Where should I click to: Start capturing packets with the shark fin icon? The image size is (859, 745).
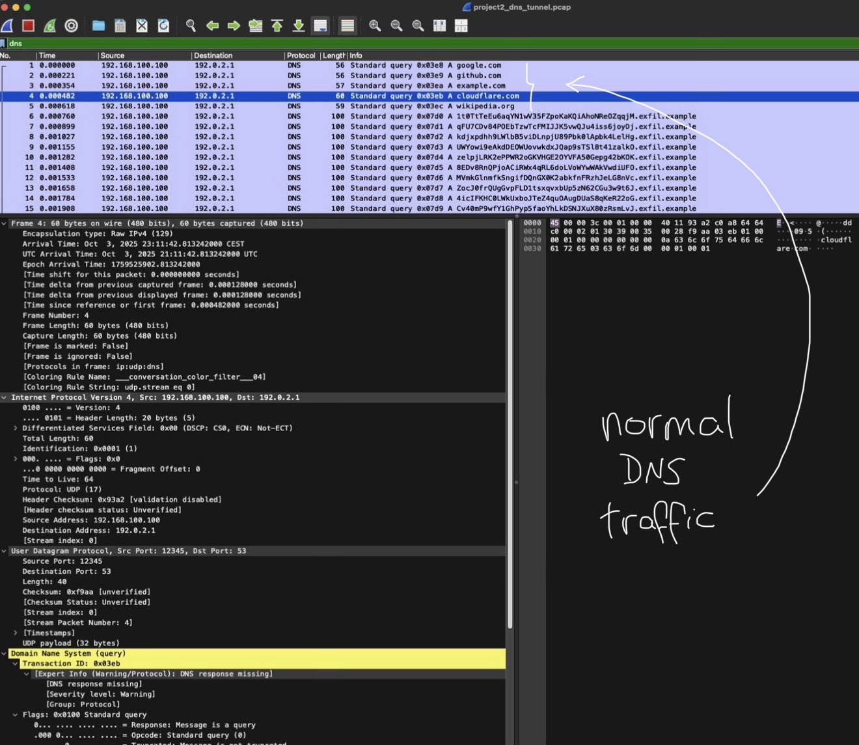click(7, 25)
